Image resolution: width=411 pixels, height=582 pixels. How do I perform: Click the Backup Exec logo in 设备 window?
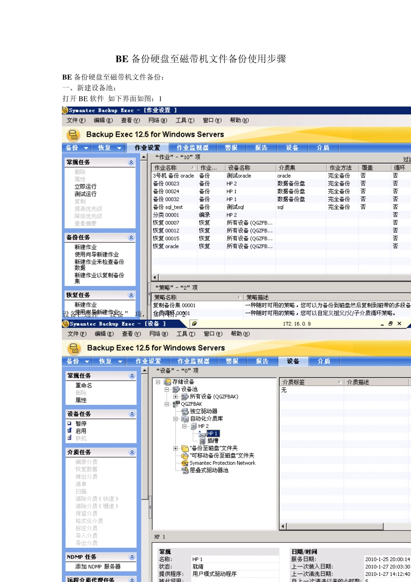[x=74, y=348]
